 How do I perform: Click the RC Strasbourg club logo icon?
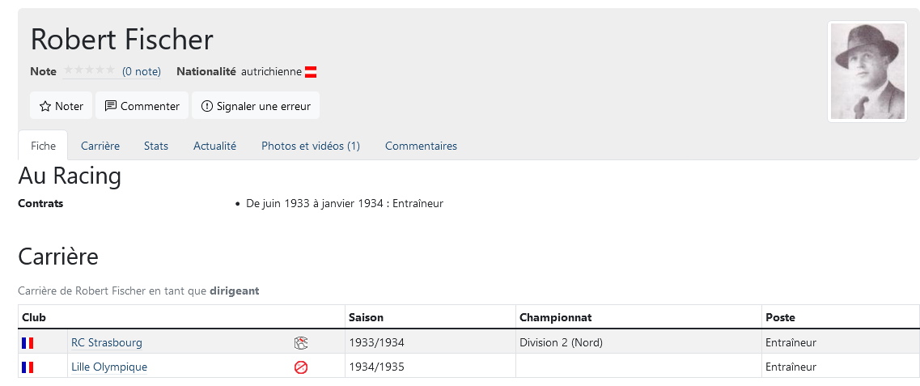point(301,343)
